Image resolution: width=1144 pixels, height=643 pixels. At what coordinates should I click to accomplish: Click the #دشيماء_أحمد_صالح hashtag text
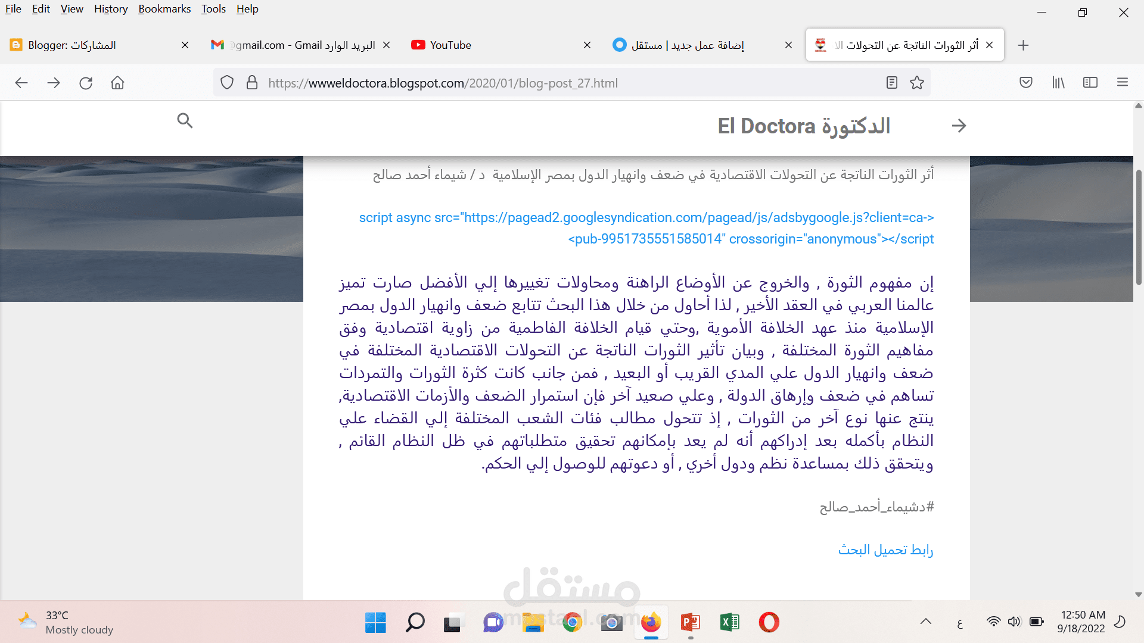pyautogui.click(x=876, y=507)
